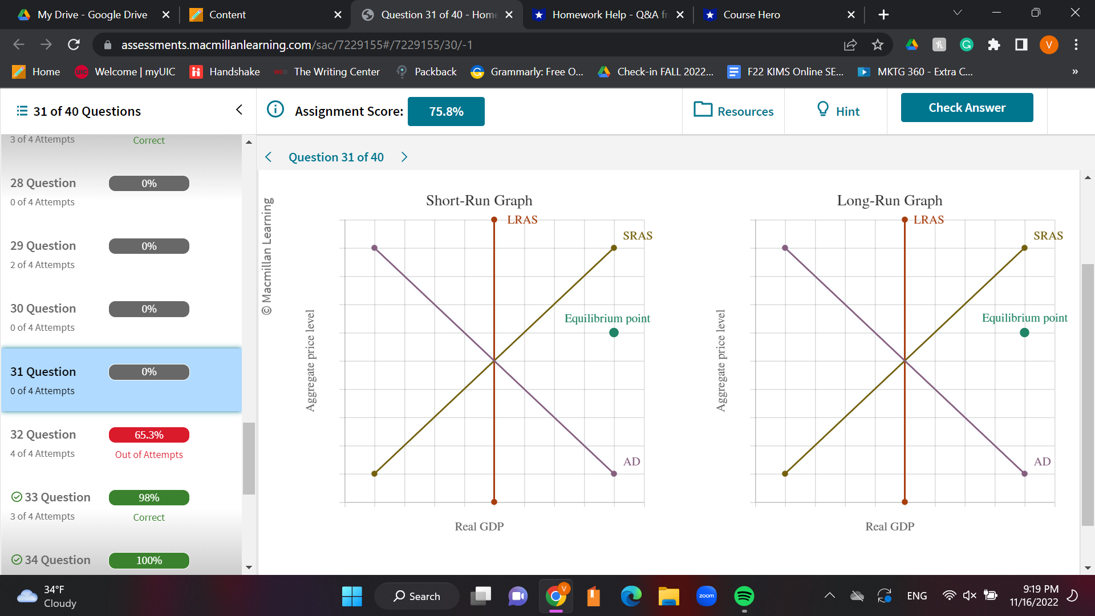Collapse the questions list sidebar

tap(239, 110)
